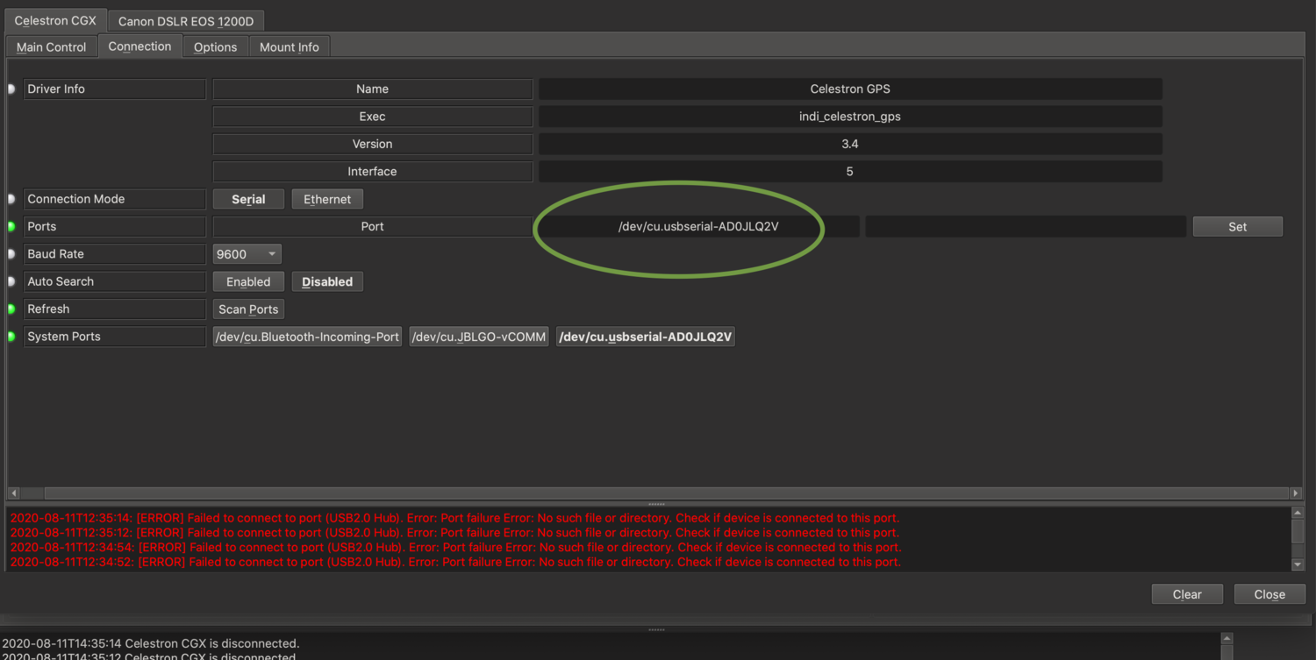Enable Auto Search
This screenshot has width=1316, height=660.
(248, 281)
